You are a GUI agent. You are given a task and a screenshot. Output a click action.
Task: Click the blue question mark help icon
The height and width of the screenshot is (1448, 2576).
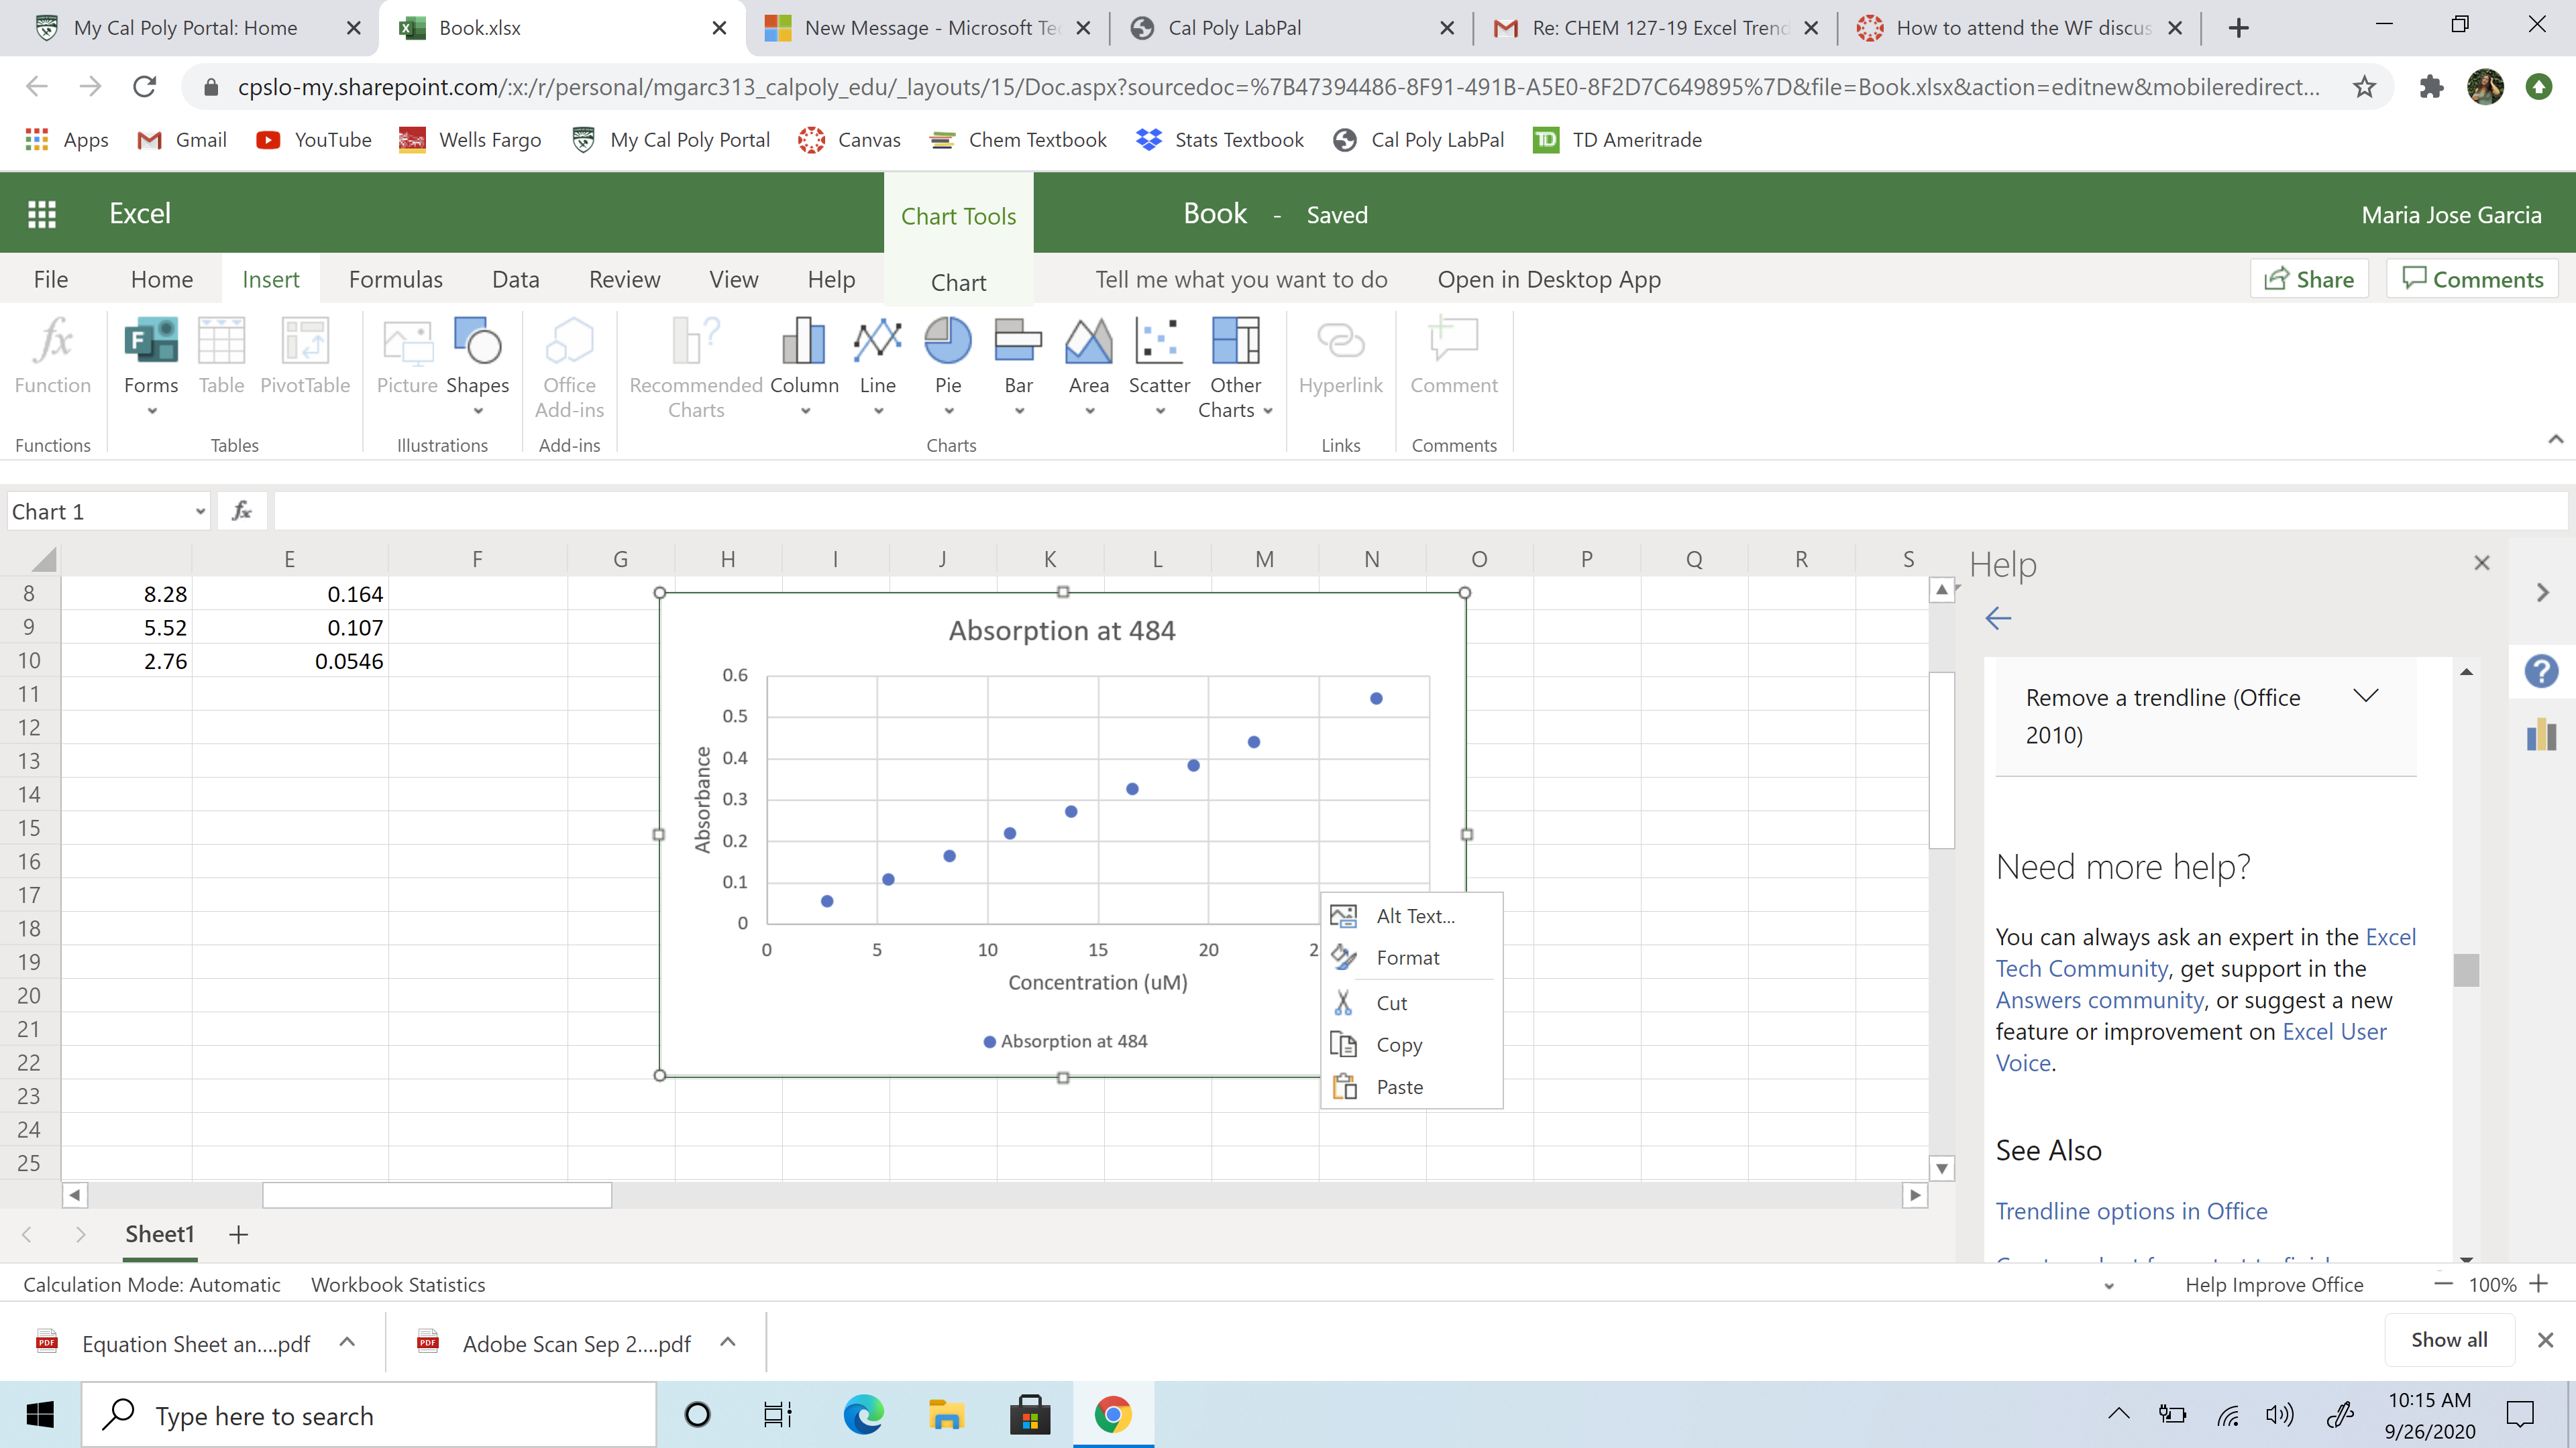click(2540, 670)
